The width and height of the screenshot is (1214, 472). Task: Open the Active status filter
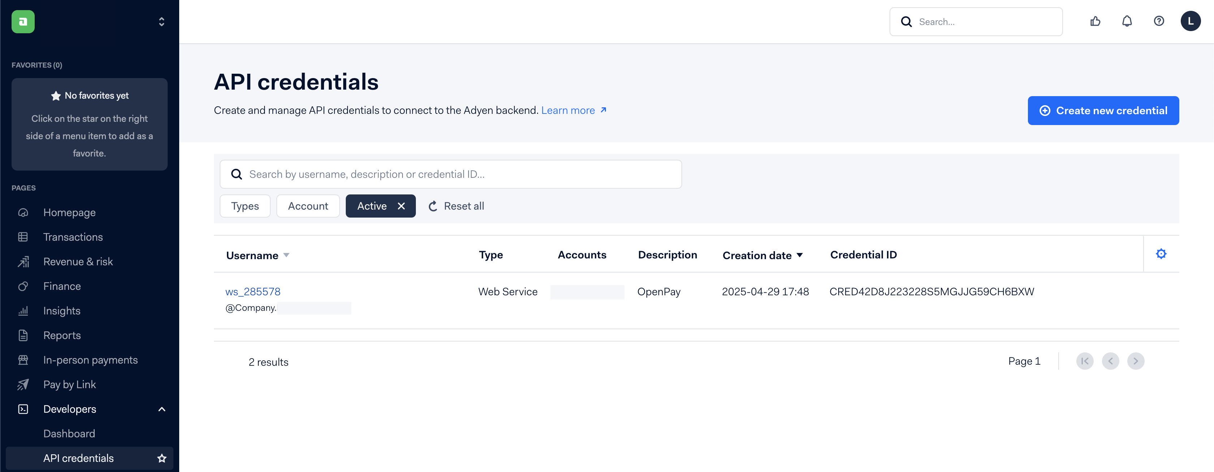[372, 206]
